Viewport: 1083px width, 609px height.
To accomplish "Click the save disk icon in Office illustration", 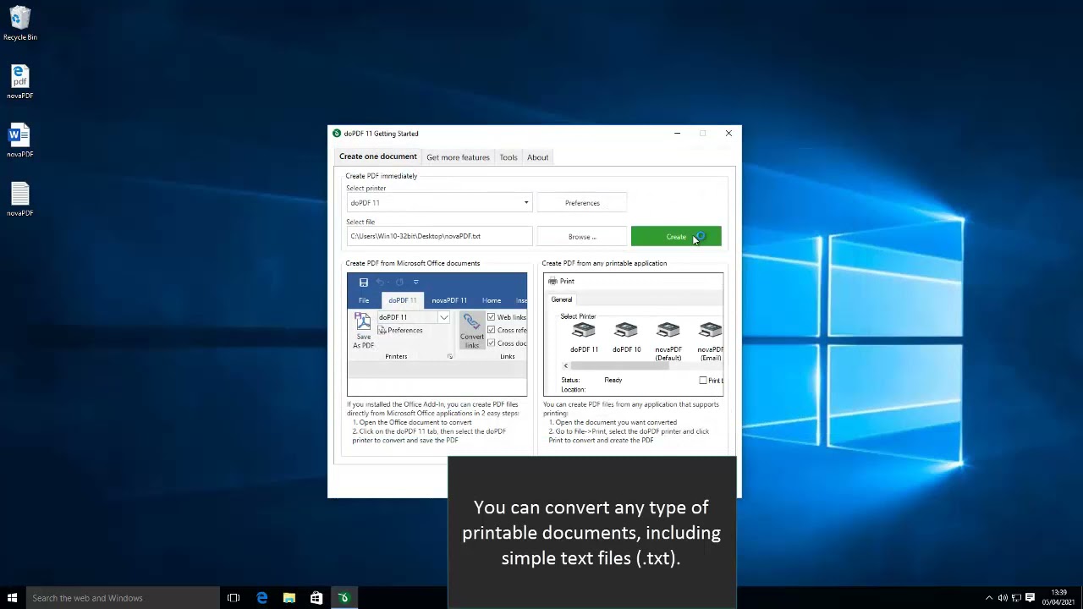I will [363, 283].
